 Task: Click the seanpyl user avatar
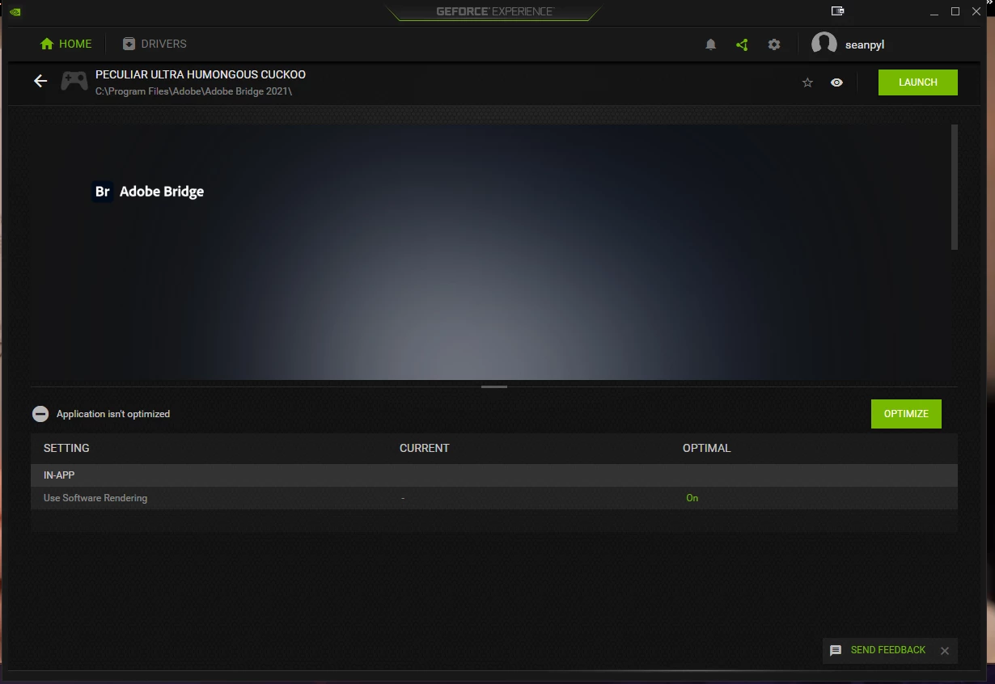click(824, 44)
